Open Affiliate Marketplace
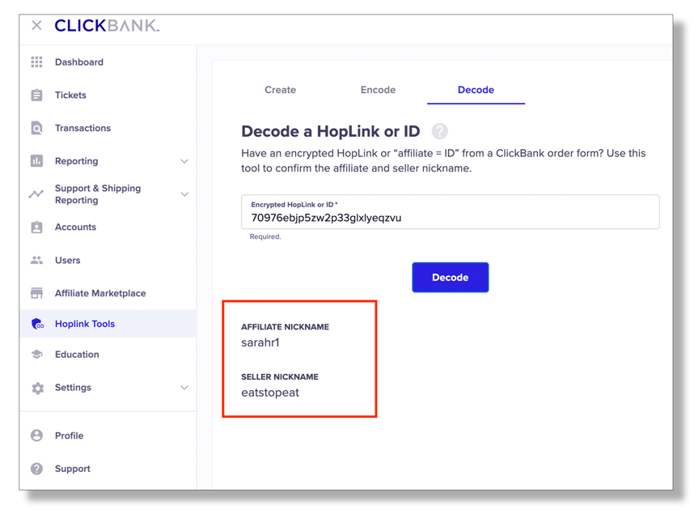Viewport: 694px width, 510px height. pyautogui.click(x=100, y=293)
